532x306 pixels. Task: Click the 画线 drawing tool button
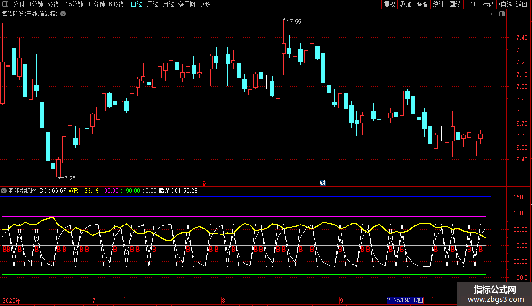(455, 5)
